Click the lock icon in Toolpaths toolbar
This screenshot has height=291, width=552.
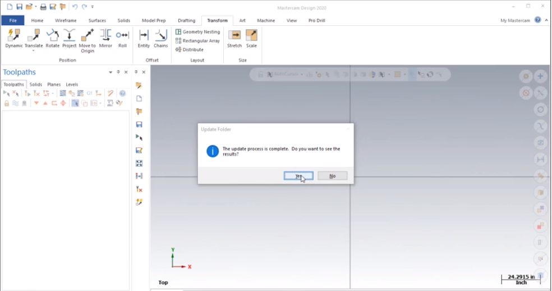(7, 103)
